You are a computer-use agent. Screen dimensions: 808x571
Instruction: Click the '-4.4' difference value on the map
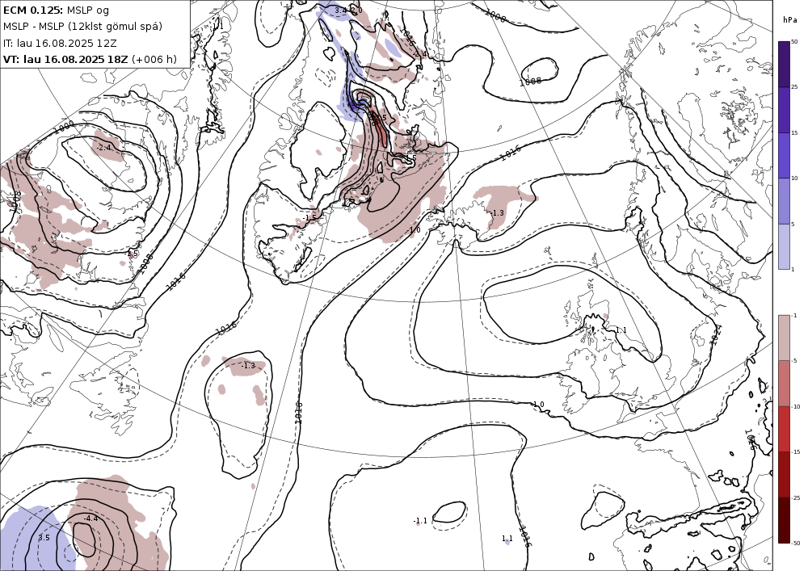pyautogui.click(x=90, y=519)
